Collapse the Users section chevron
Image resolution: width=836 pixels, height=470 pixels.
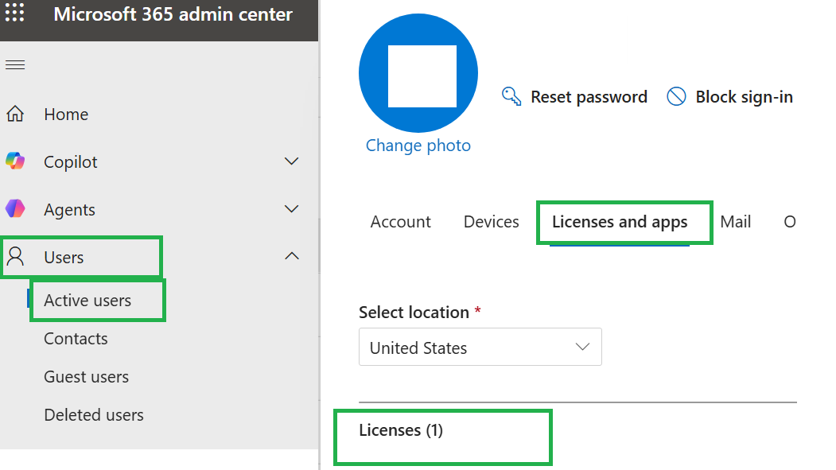click(x=292, y=256)
